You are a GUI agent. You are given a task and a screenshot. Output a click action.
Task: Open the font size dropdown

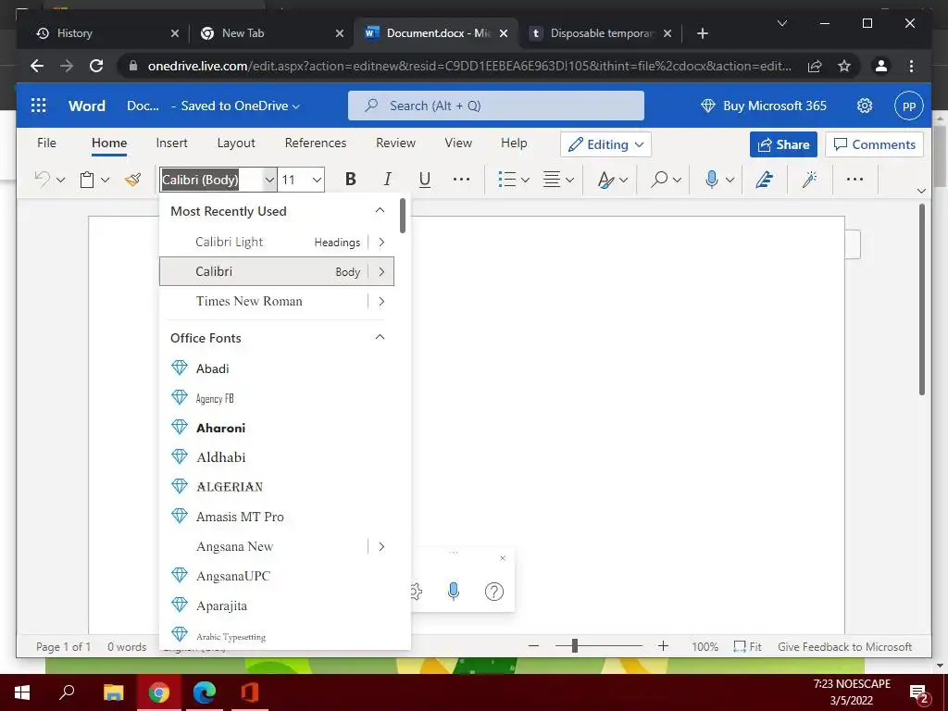(317, 180)
